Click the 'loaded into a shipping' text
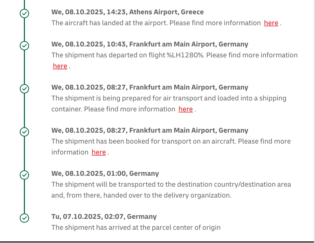 click(x=252, y=98)
